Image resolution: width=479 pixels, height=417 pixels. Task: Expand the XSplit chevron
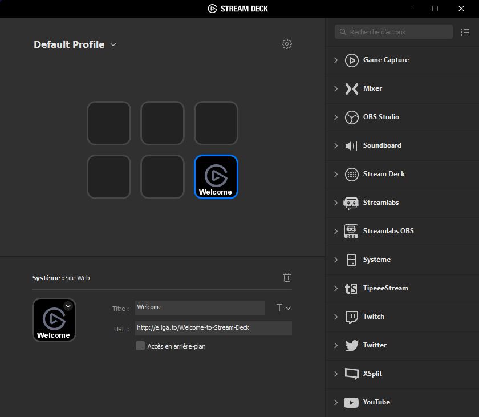(x=336, y=374)
